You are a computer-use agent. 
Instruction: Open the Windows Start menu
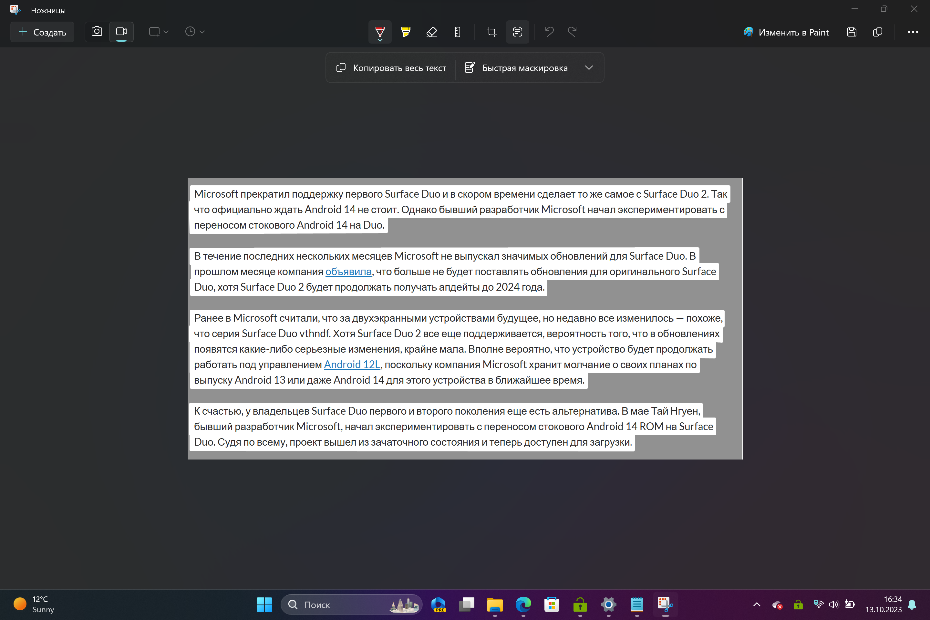(264, 604)
